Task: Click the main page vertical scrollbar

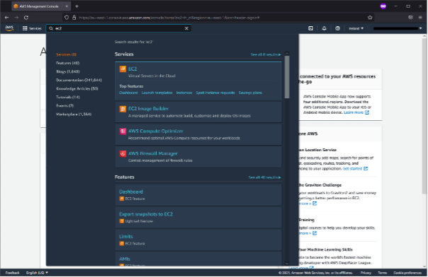Action: pyautogui.click(x=424, y=116)
